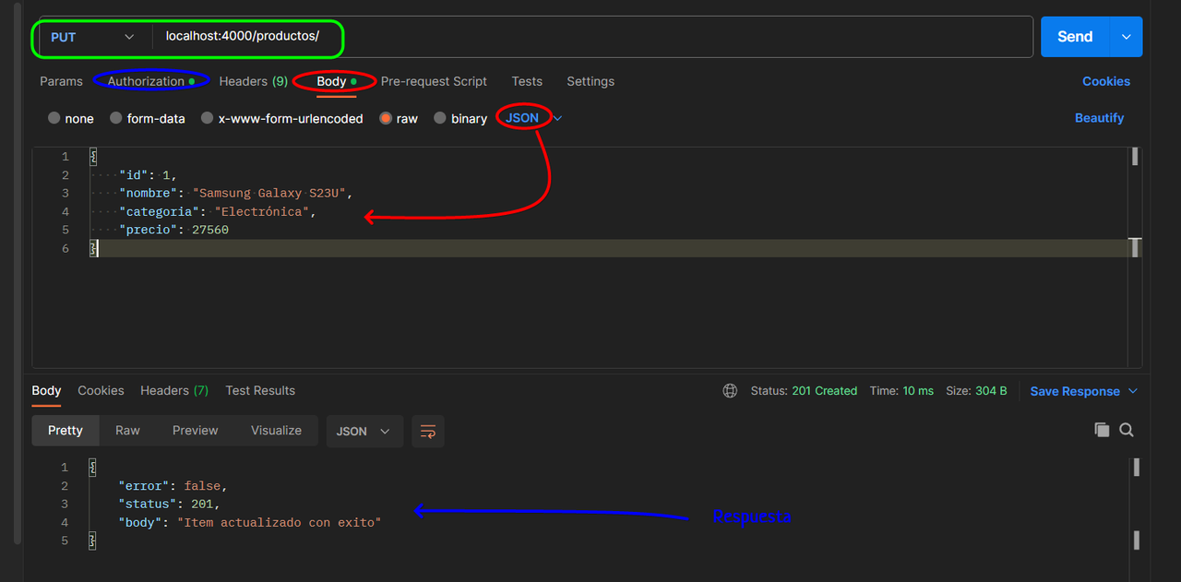
Task: Open the Send button arrow dropdown
Action: pyautogui.click(x=1126, y=37)
